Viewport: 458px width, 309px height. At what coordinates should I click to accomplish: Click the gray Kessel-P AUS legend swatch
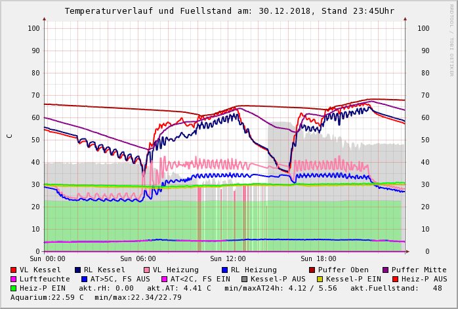[244, 279]
